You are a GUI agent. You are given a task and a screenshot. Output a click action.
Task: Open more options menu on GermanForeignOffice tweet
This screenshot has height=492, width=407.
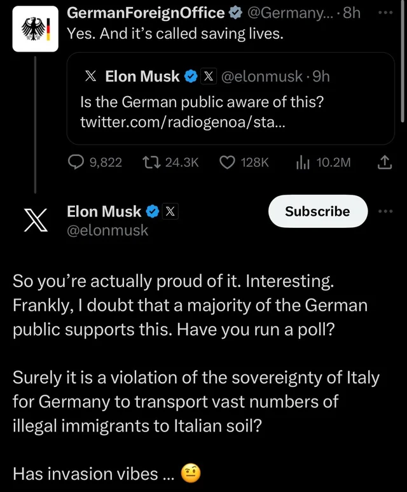coord(385,13)
